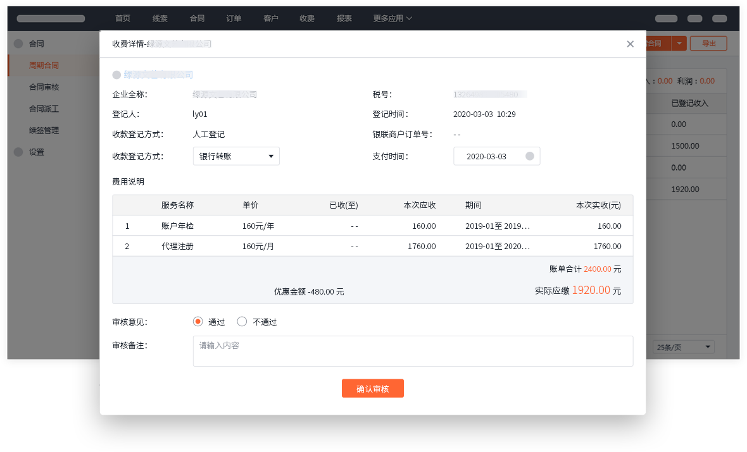The width and height of the screenshot is (747, 452).
Task: Click the 登记时间 value 2020-03-03 10:29
Action: pos(484,114)
